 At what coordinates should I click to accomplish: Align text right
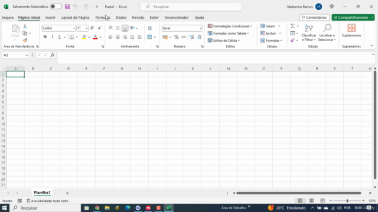(x=125, y=37)
